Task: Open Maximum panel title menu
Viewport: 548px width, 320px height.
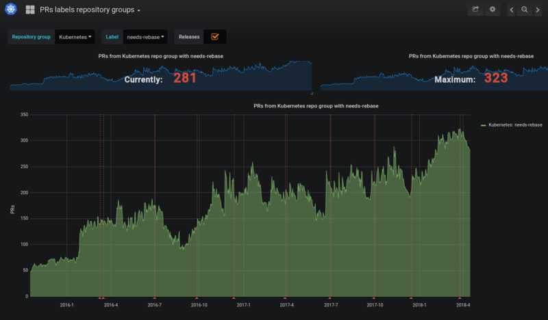Action: point(471,56)
